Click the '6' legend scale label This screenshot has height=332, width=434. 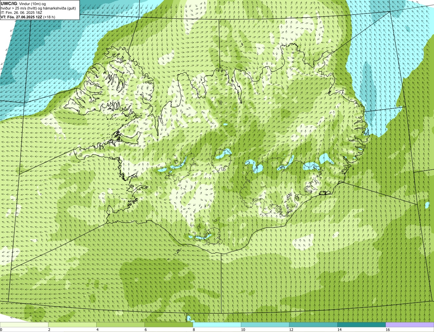[146, 330]
